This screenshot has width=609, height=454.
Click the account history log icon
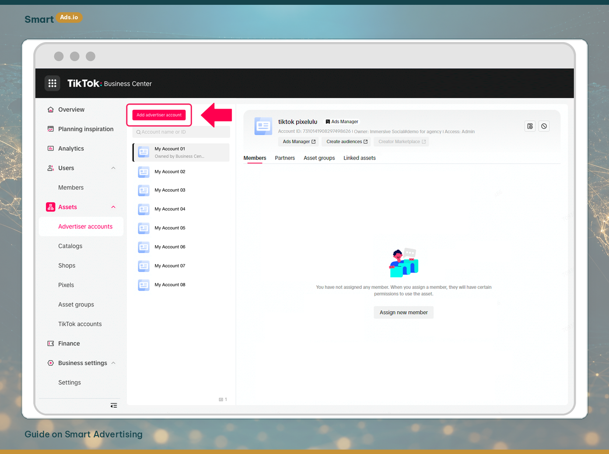pyautogui.click(x=530, y=126)
